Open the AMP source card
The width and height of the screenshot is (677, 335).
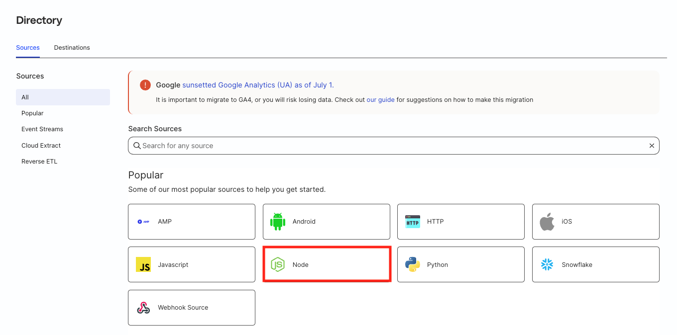(x=192, y=222)
